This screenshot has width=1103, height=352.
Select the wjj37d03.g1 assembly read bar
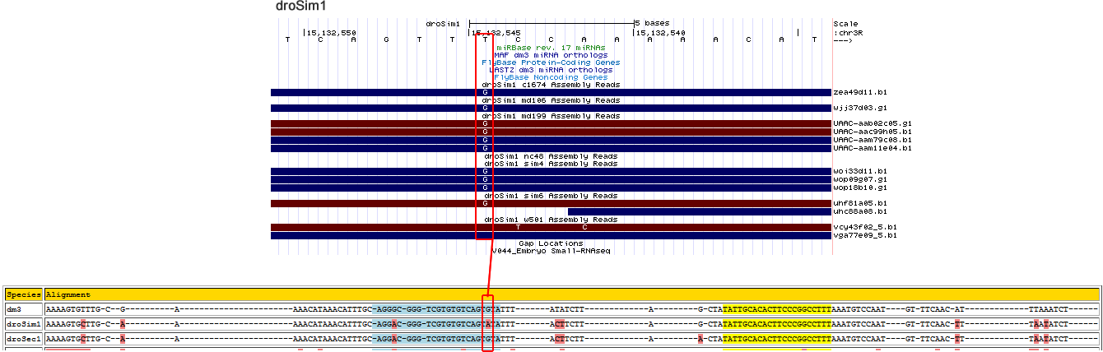pyautogui.click(x=659, y=108)
